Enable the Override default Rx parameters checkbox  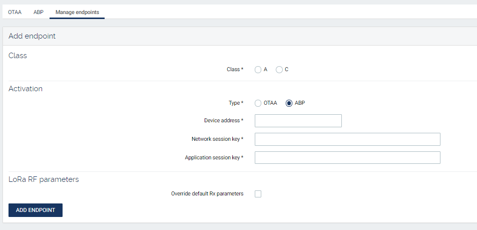(258, 194)
